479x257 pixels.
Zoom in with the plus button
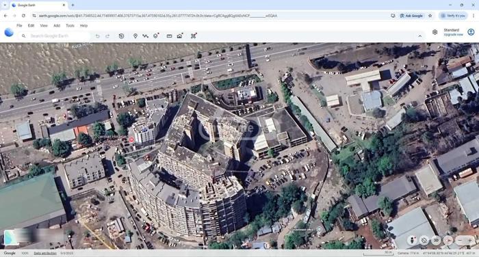pyautogui.click(x=470, y=240)
